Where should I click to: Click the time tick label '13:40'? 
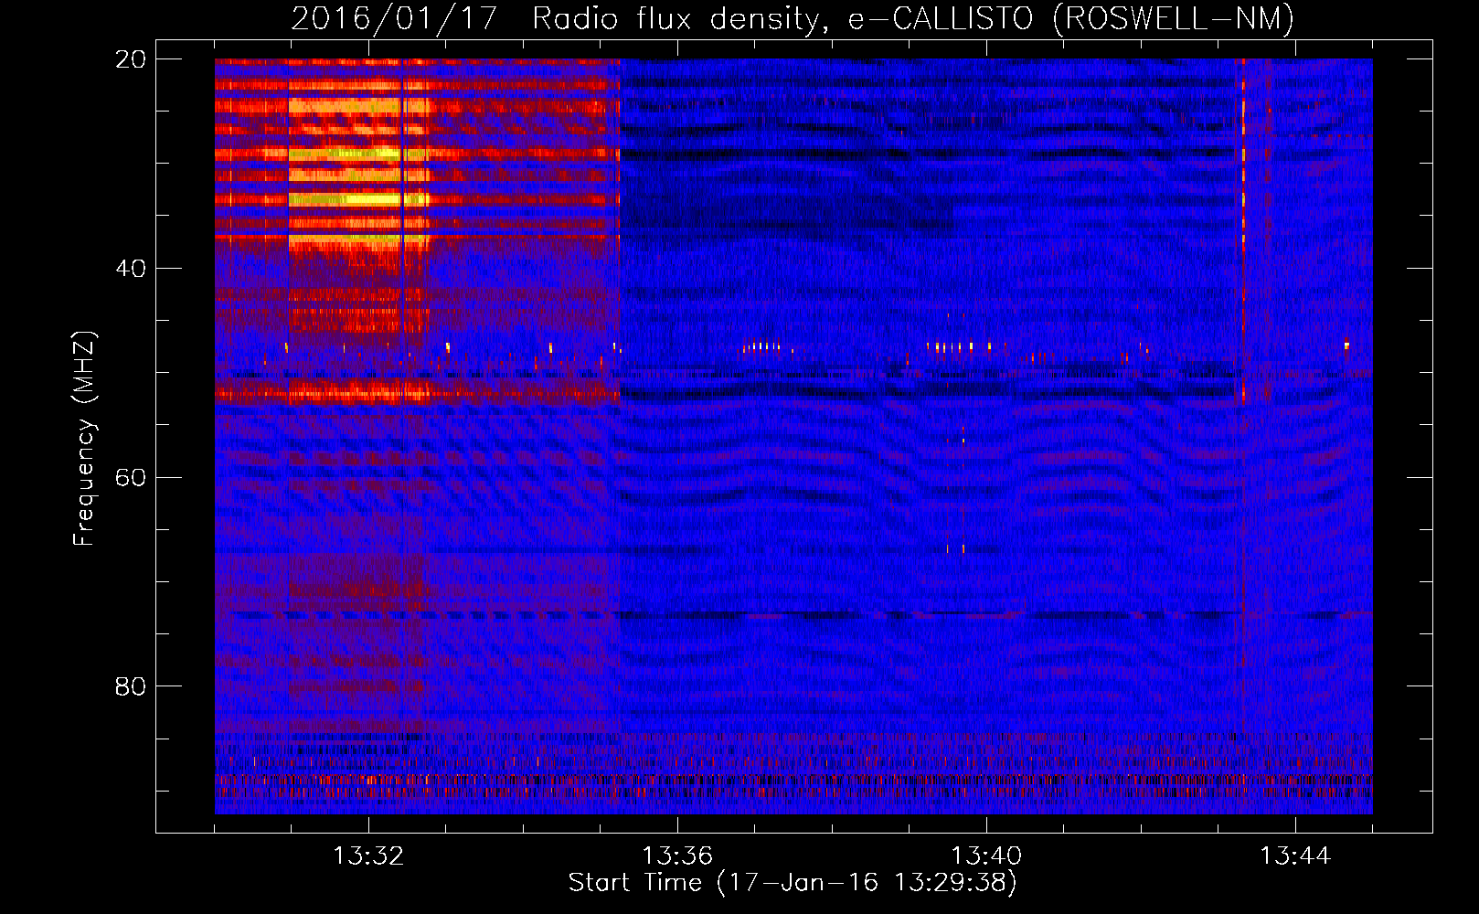986,856
